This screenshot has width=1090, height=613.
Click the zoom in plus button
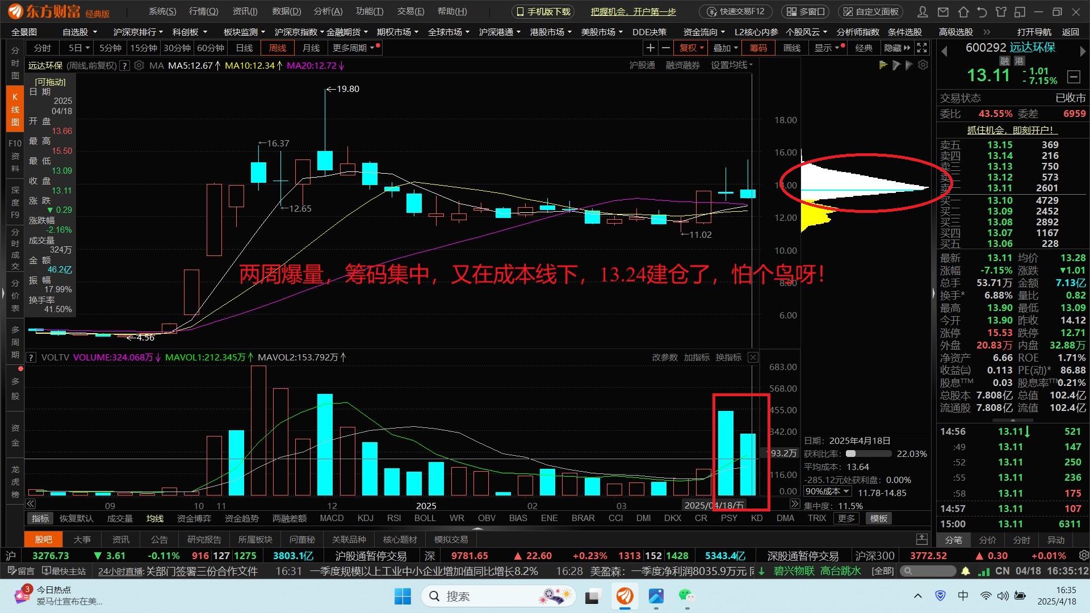[651, 48]
